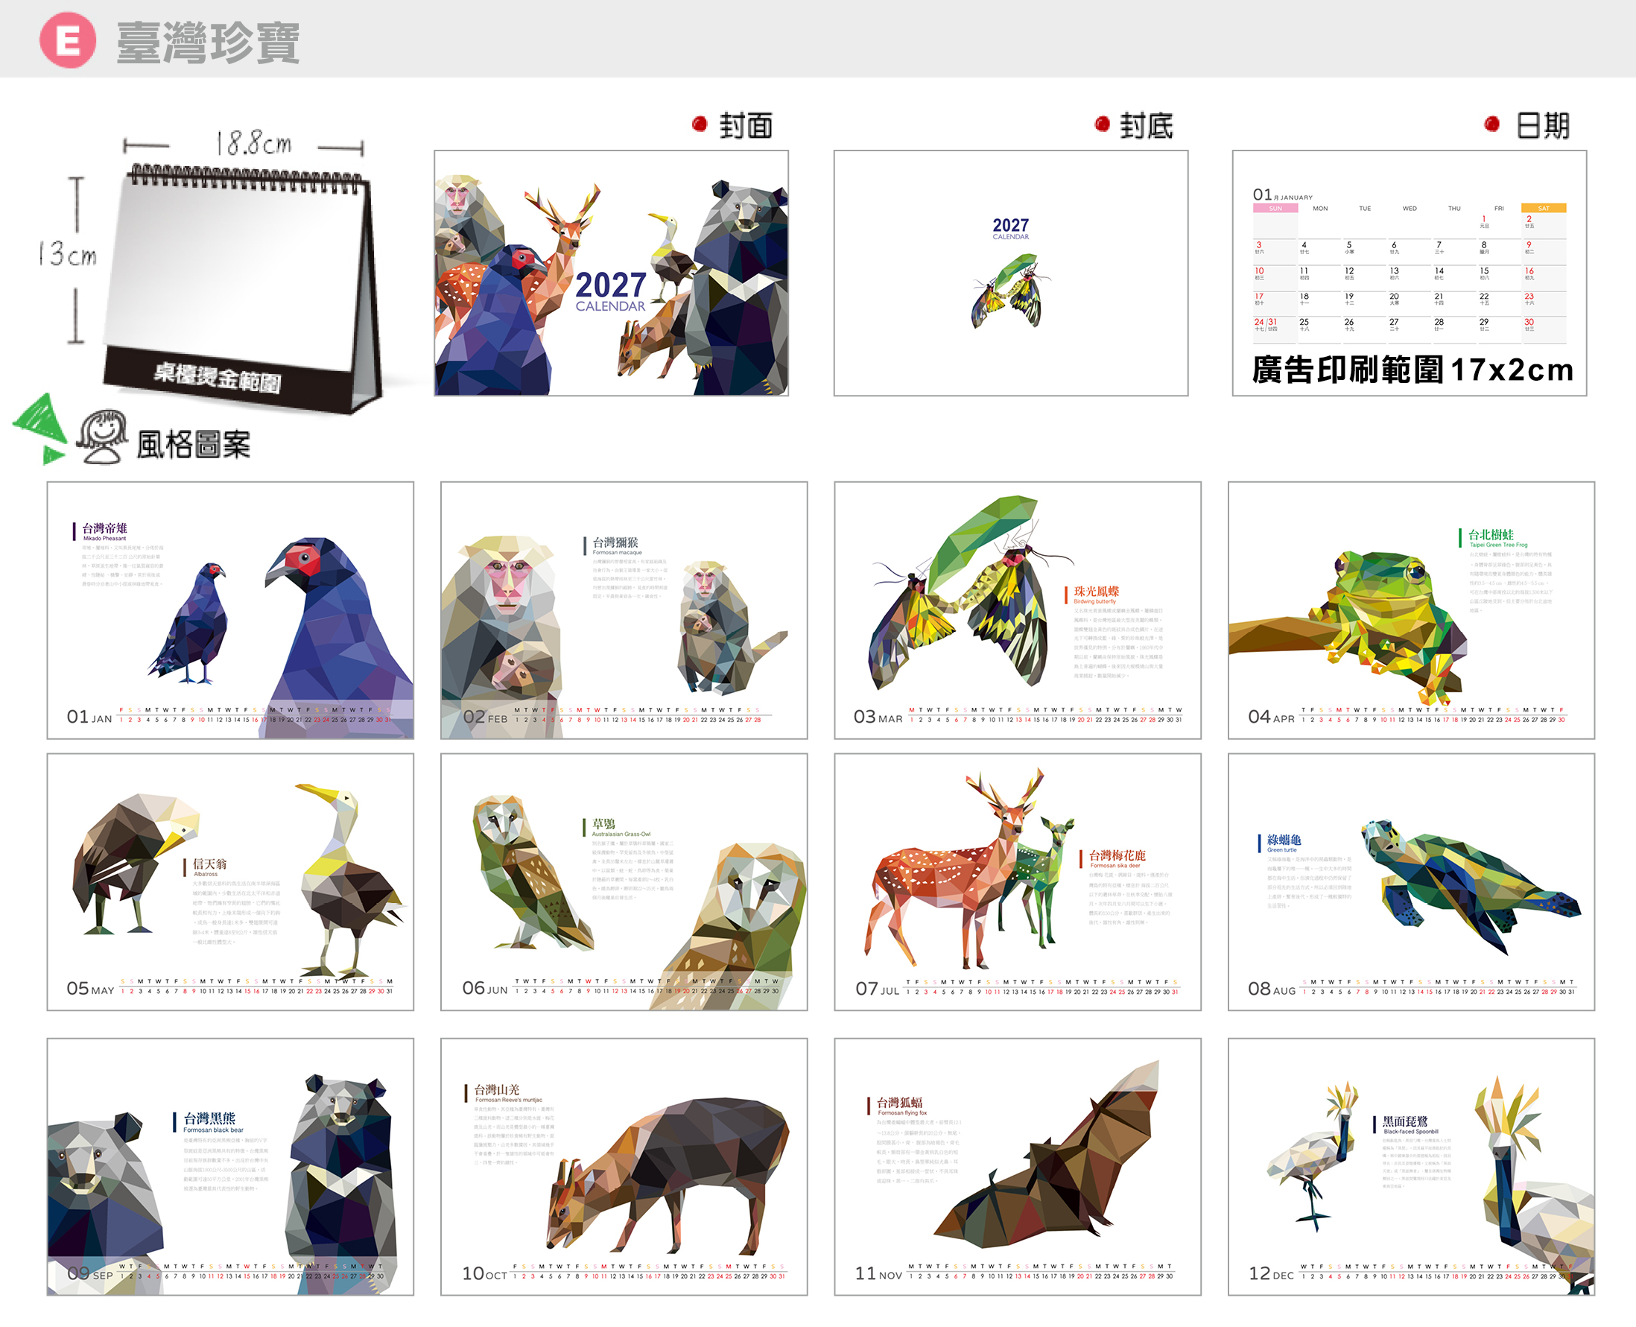Select the 08 AUG Green turtle page
The image size is (1636, 1327).
pos(1410,882)
